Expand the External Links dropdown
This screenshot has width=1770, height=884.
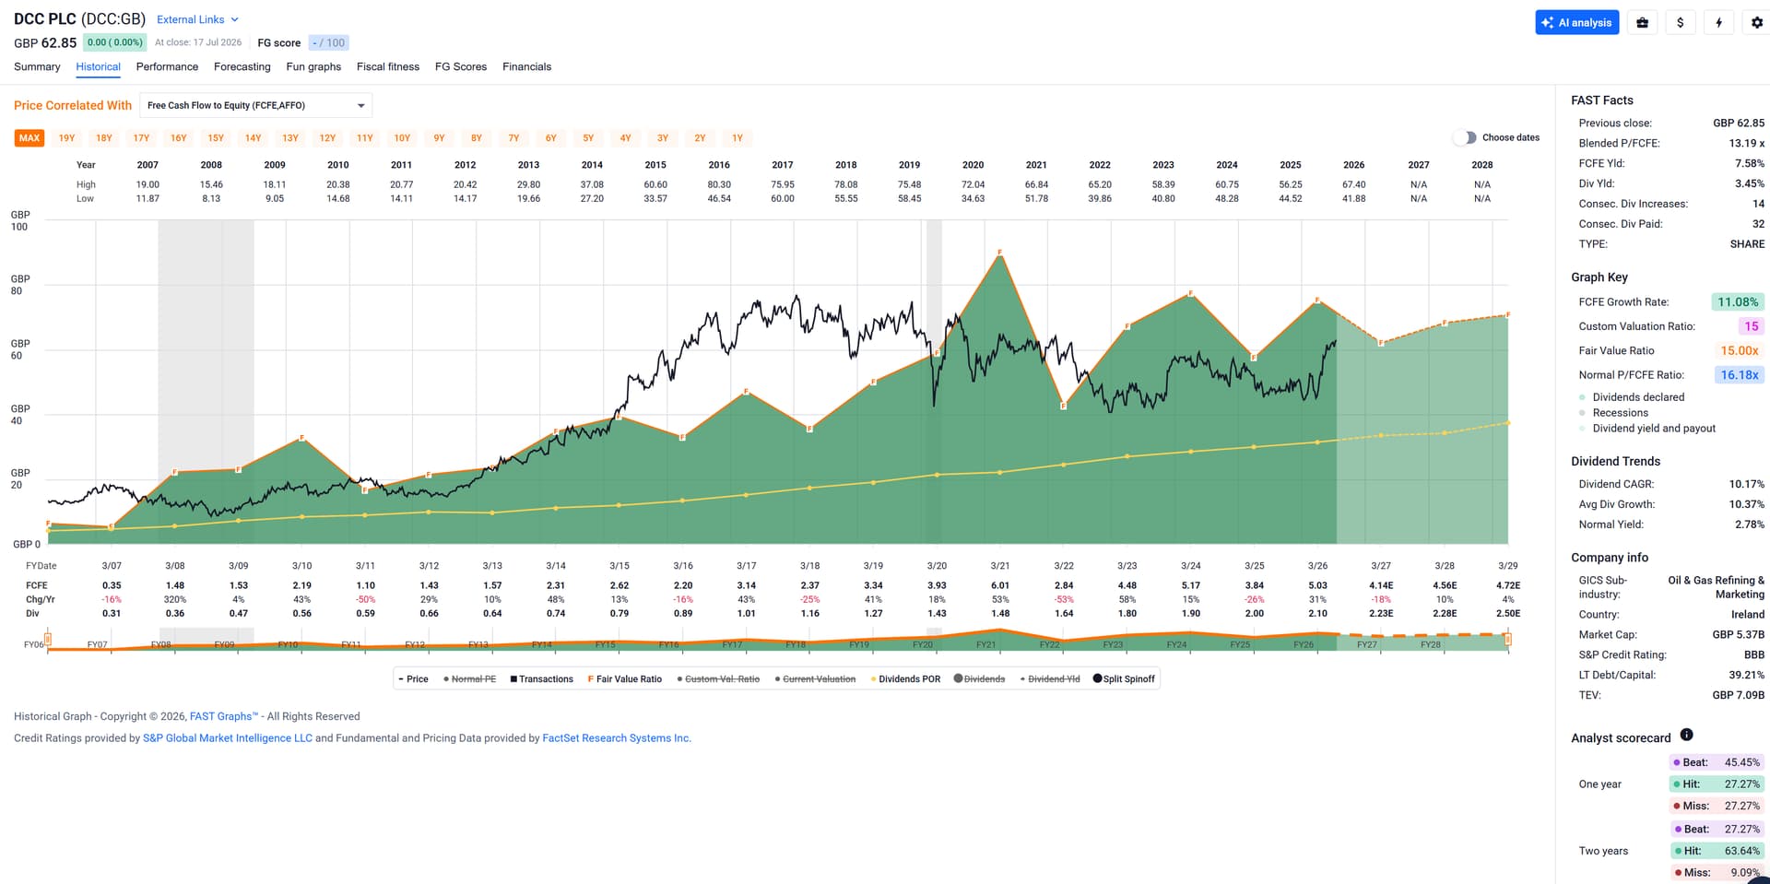[x=198, y=19]
